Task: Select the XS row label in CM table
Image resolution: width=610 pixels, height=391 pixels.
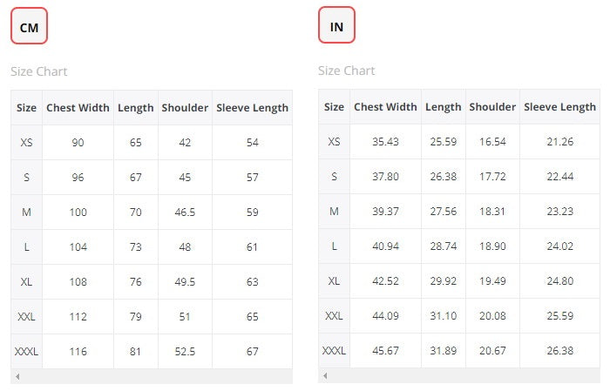Action: tap(27, 143)
